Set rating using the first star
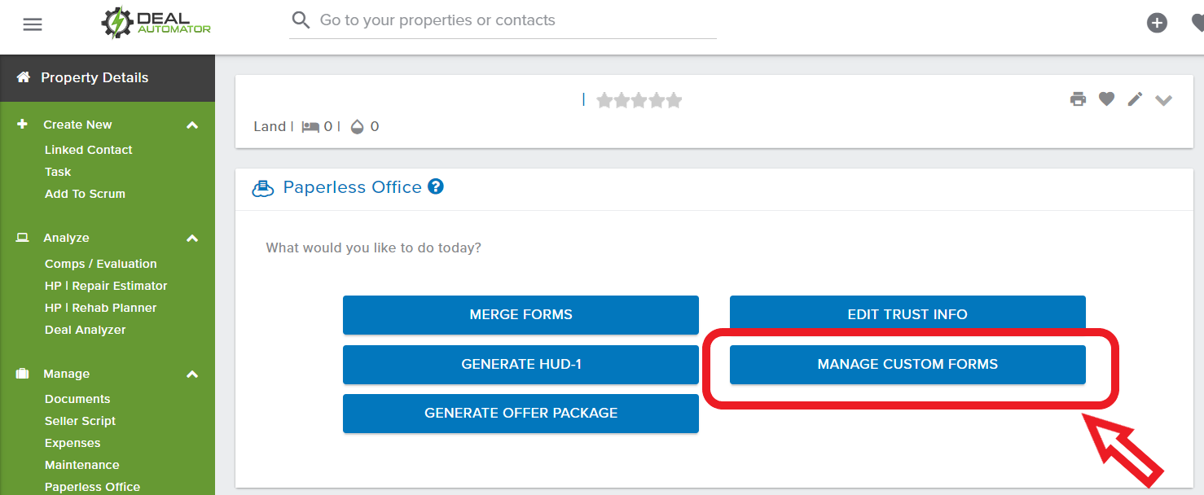Viewport: 1204px width, 495px height. 604,100
